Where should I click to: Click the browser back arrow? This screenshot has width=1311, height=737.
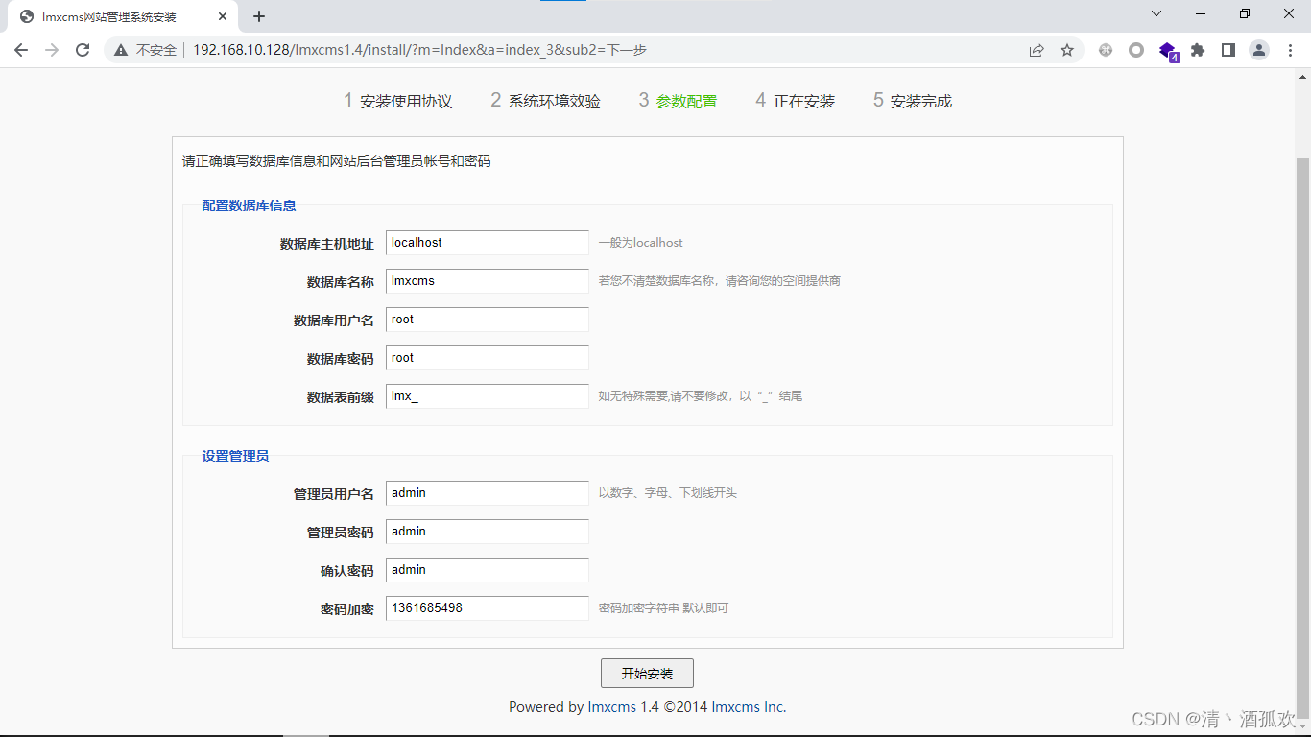point(21,50)
